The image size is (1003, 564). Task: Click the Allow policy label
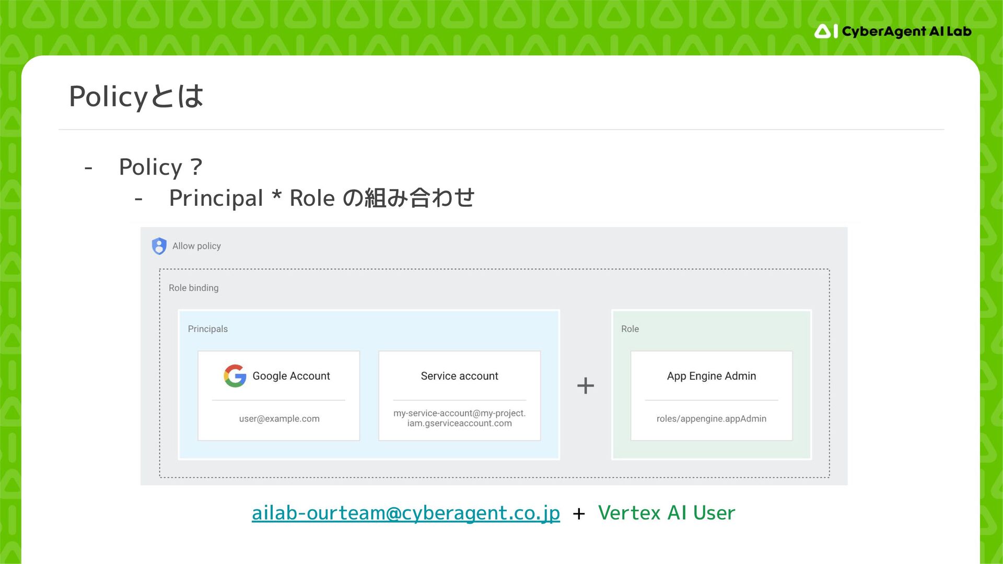[196, 246]
